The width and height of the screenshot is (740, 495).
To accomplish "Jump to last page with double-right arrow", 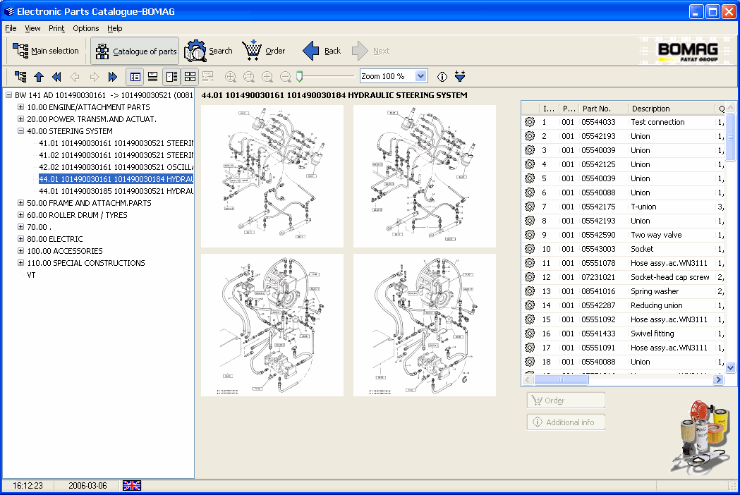I will 112,76.
